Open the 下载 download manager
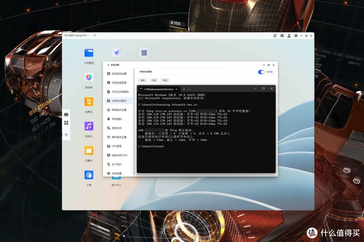This screenshot has width=364, height=242. click(88, 175)
